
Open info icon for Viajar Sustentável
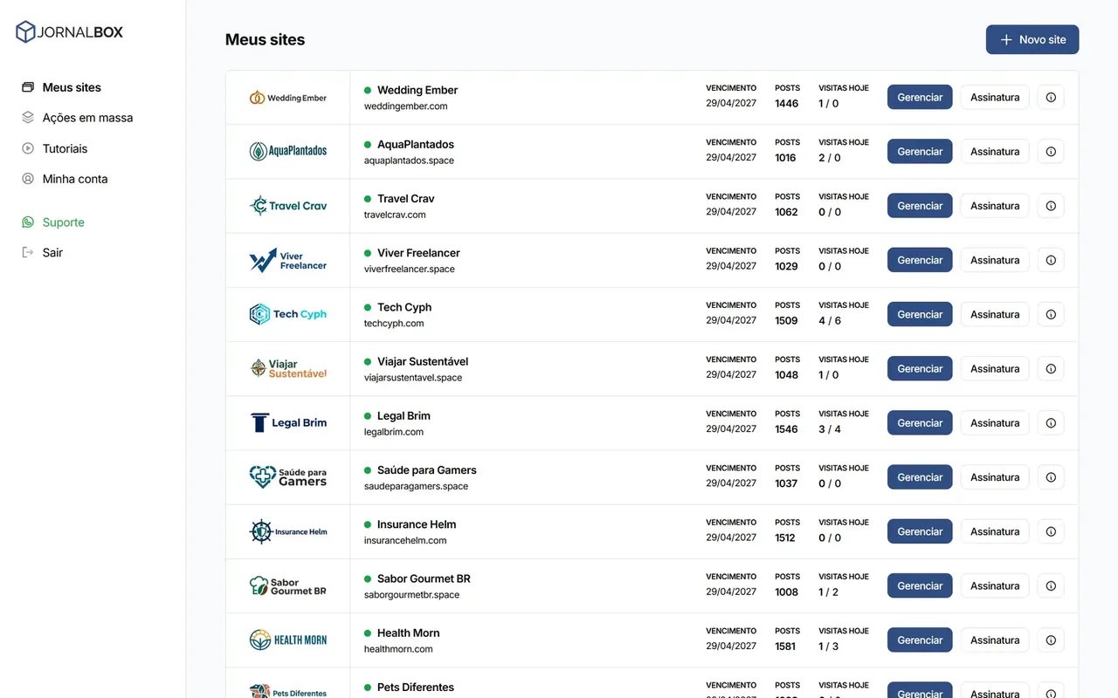[1051, 369]
